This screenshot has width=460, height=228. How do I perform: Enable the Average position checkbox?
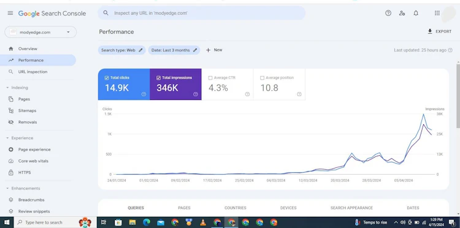point(263,78)
